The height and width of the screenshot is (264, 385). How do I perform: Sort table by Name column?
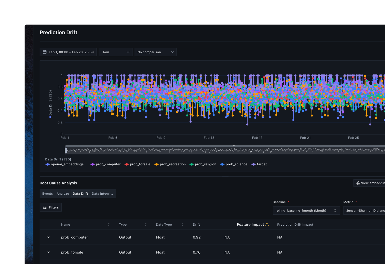pyautogui.click(x=109, y=224)
